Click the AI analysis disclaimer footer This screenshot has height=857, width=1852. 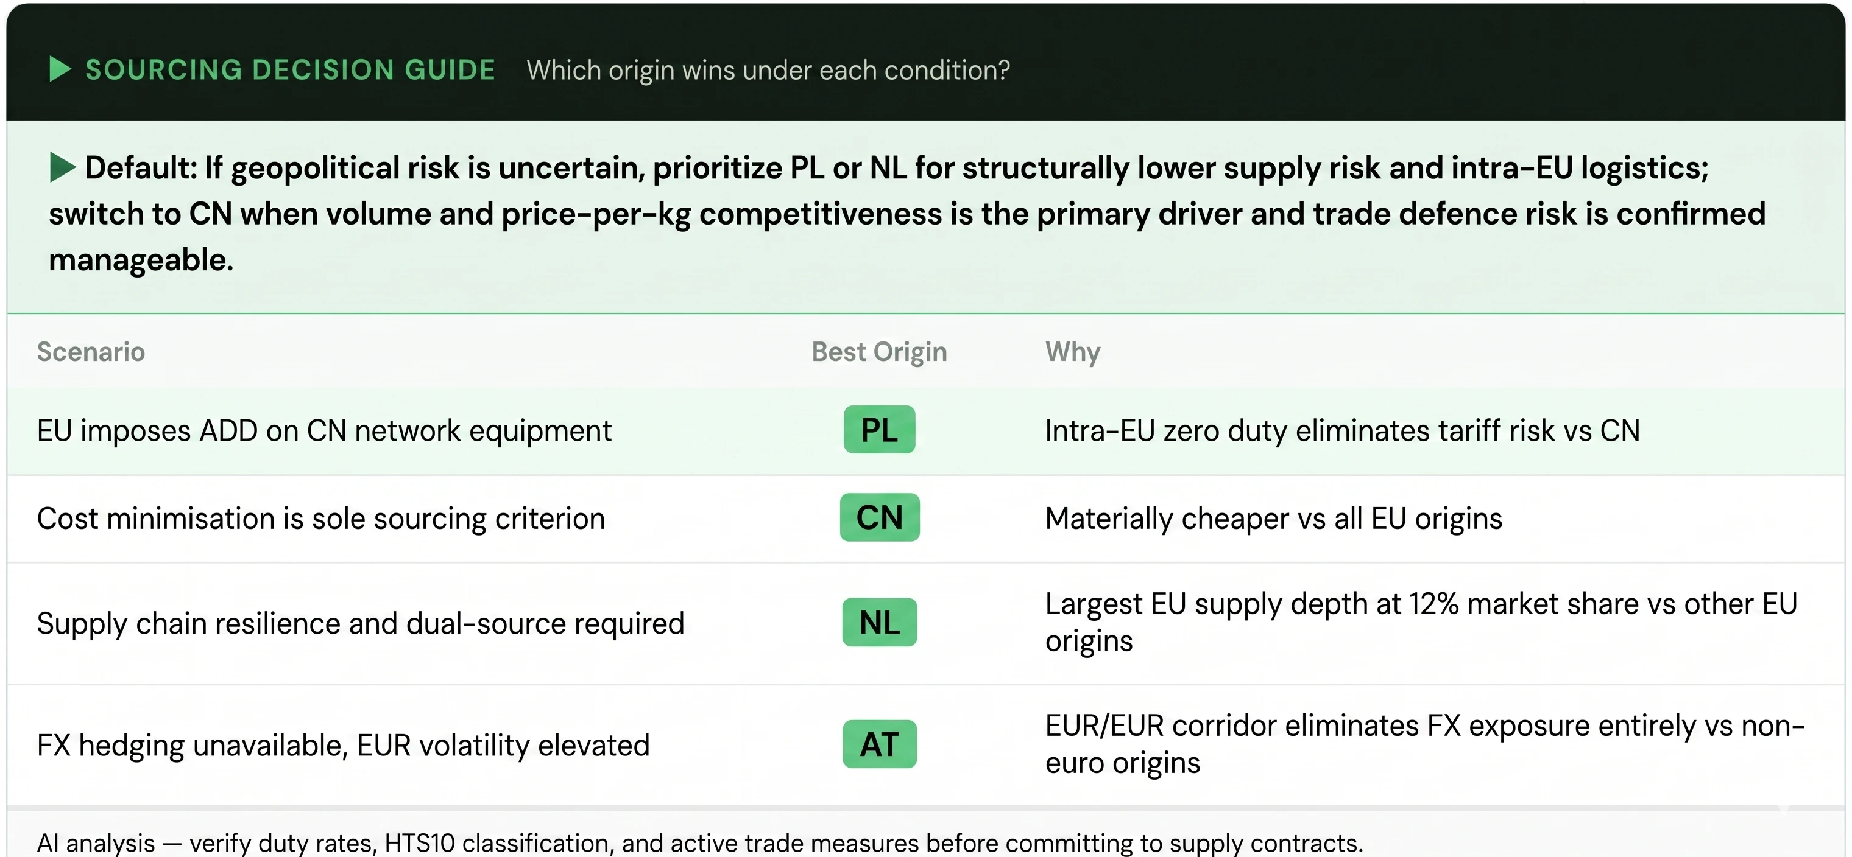(699, 842)
